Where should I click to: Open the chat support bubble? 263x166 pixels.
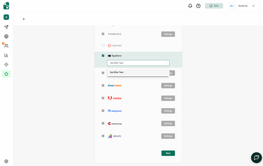[256, 158]
